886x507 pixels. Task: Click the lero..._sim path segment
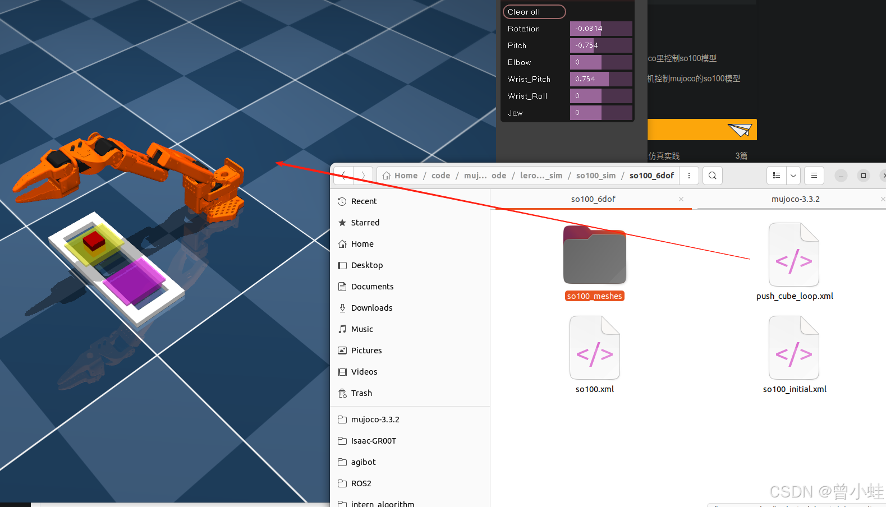coord(541,176)
